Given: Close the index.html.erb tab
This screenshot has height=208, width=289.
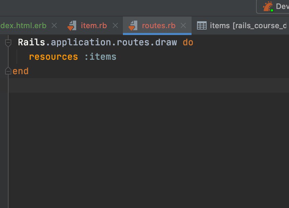Looking at the screenshot, I should [x=54, y=25].
